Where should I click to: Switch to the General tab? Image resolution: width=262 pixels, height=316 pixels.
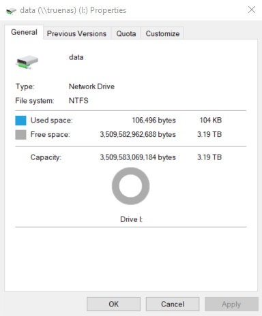(24, 32)
